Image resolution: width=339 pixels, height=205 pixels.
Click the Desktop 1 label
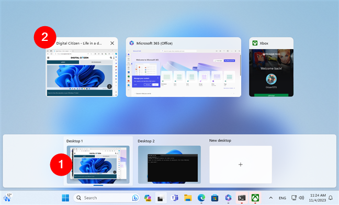pyautogui.click(x=74, y=141)
